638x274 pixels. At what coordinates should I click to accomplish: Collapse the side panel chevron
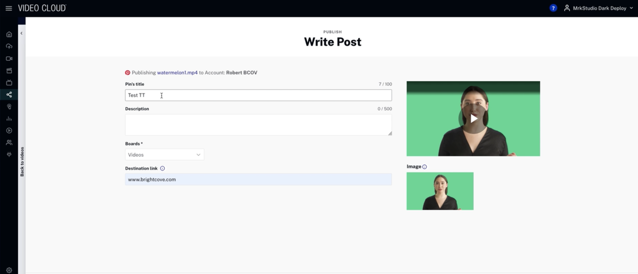point(21,34)
